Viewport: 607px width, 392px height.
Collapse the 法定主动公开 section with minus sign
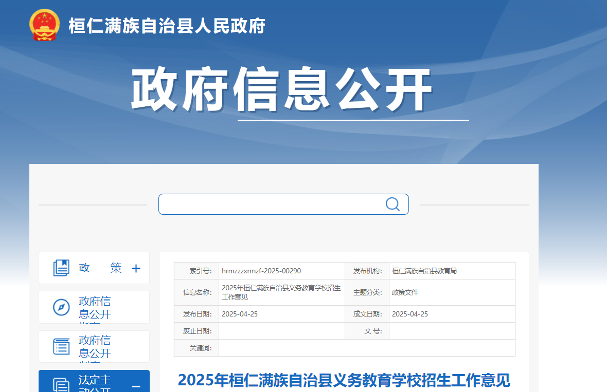click(136, 386)
